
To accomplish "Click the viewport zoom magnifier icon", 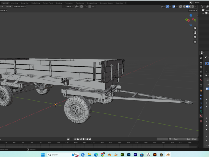I will (x=195, y=28).
